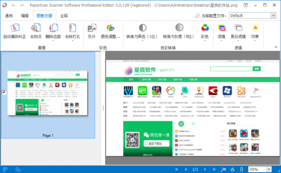Viewport: 281px width, 173px height.
Task: Expand the 滤镜 dropdown arrow
Action: tap(222, 41)
